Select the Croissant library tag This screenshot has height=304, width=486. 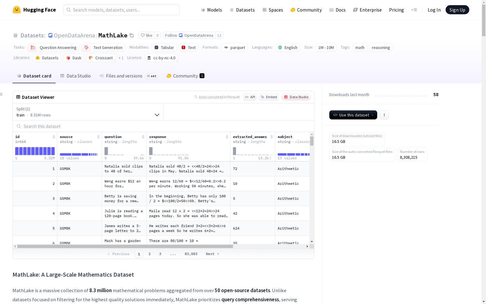(x=101, y=58)
